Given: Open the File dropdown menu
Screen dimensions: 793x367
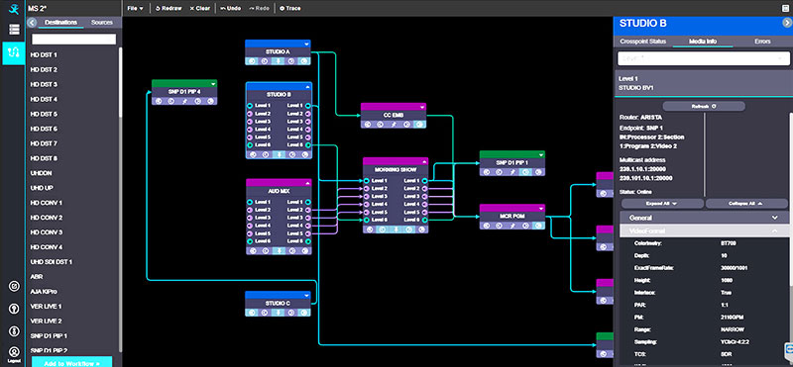Looking at the screenshot, I should click(136, 8).
